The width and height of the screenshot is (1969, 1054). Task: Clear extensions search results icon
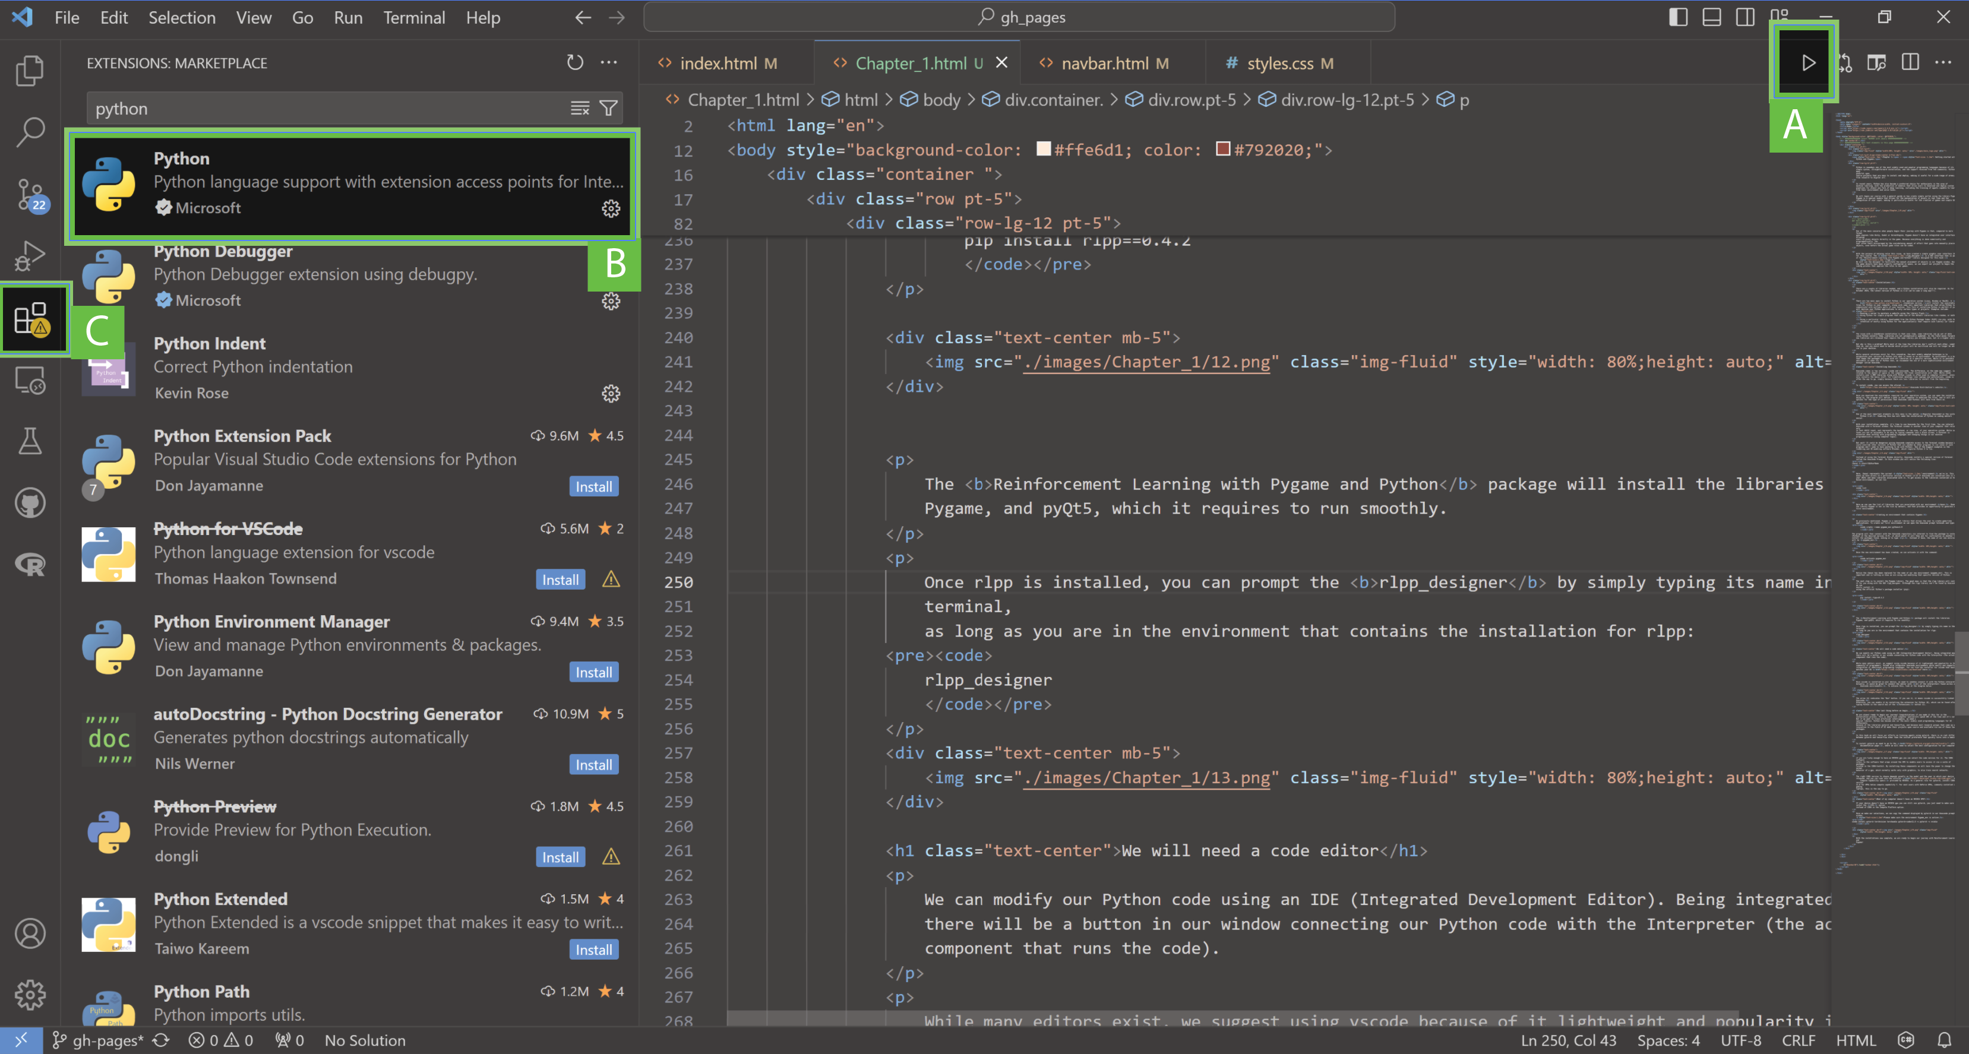(579, 109)
